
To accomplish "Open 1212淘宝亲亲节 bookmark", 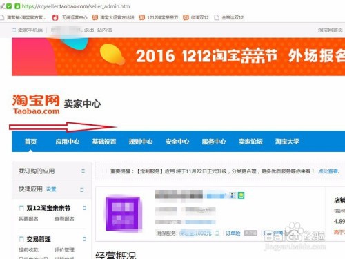I will [159, 17].
